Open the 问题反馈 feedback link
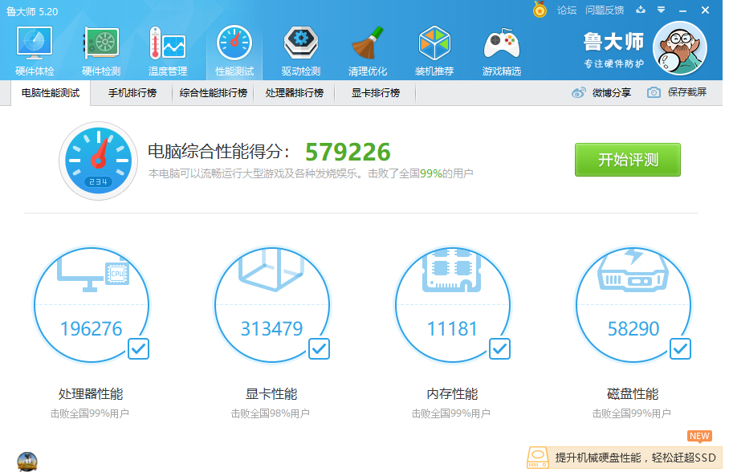This screenshot has height=472, width=729. pos(605,10)
